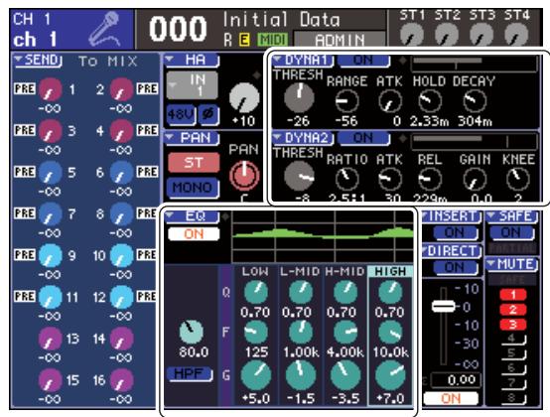The image size is (550, 417).
Task: Select mute group 1
Action: pos(513,295)
